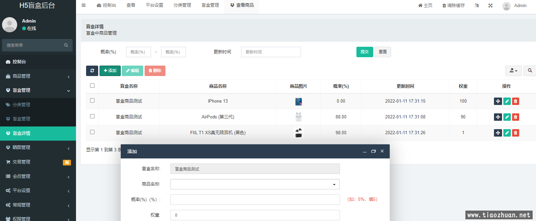This screenshot has width=536, height=221.
Task: Click the sidebar menu search icon
Action: tap(66, 45)
